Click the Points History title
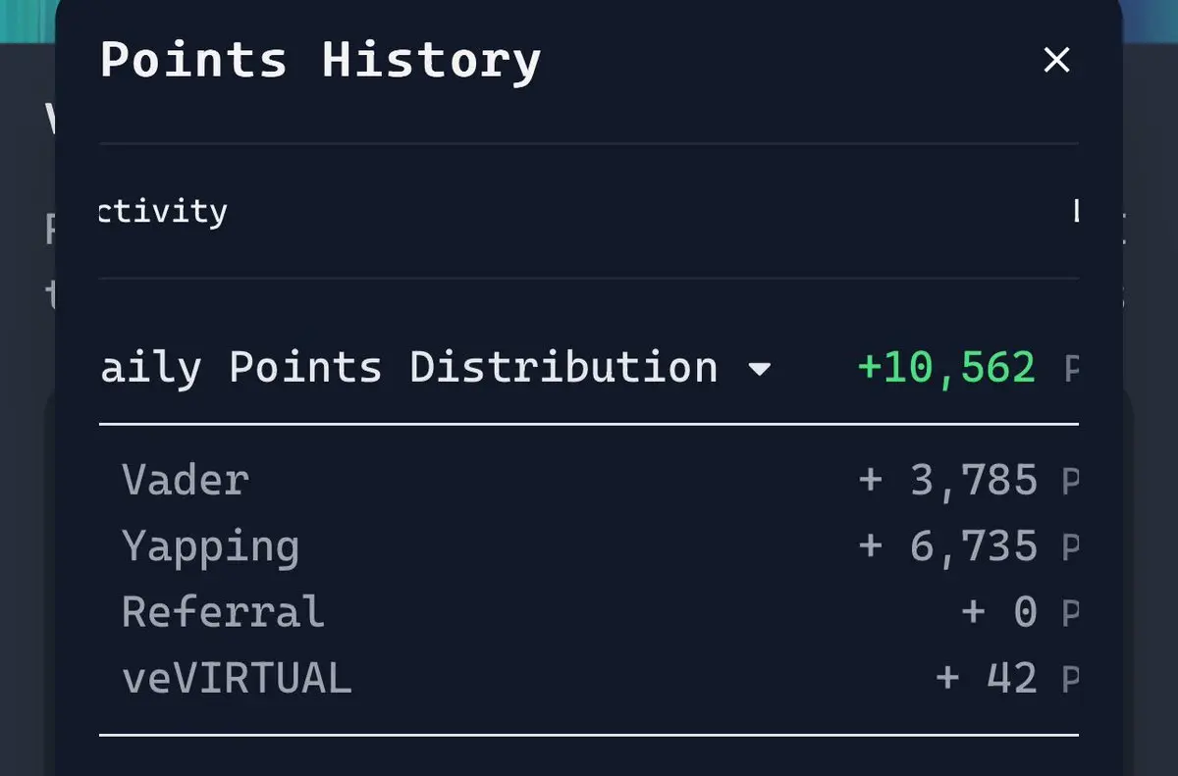This screenshot has height=776, width=1178. click(320, 60)
